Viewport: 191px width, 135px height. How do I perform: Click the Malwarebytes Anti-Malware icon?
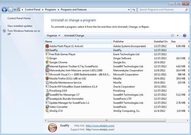click(47, 70)
